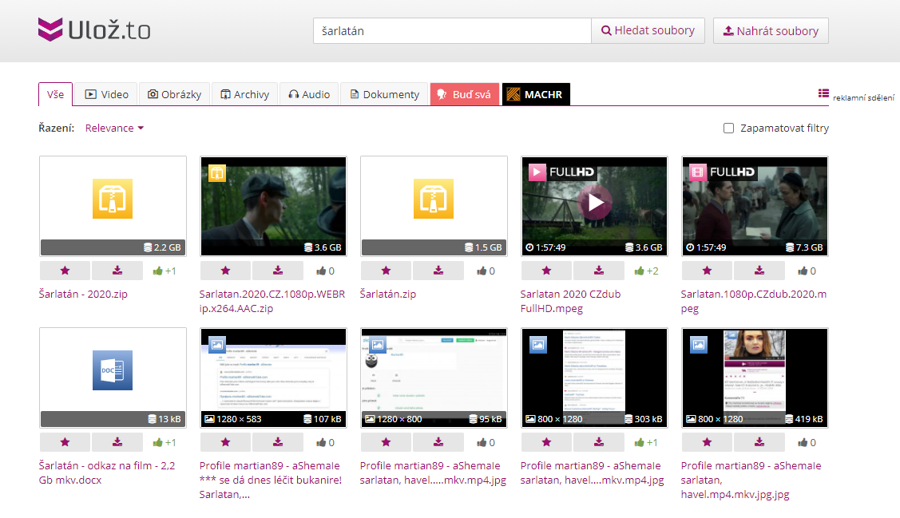The width and height of the screenshot is (900, 518).
Task: Open the Sarlatan.1080p.CZdub.2020.mpeg thumbnail
Action: [755, 205]
